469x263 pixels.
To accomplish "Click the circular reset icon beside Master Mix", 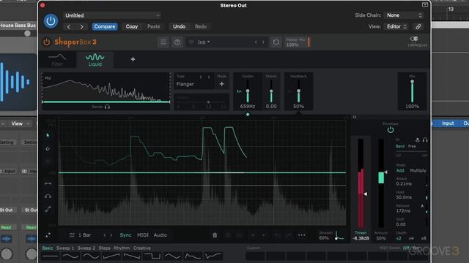I will pyautogui.click(x=276, y=42).
